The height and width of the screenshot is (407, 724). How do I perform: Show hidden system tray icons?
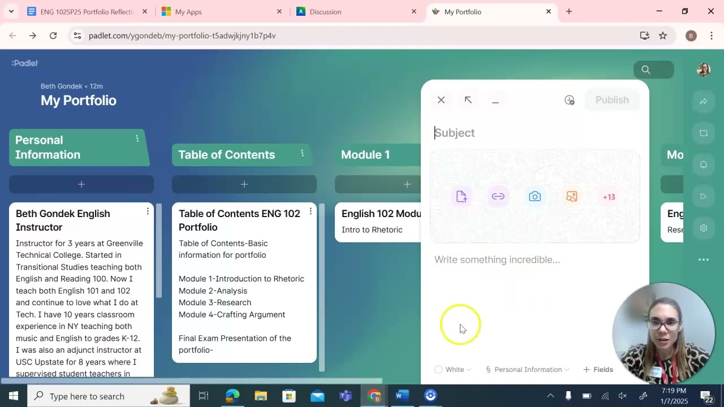[x=550, y=396]
